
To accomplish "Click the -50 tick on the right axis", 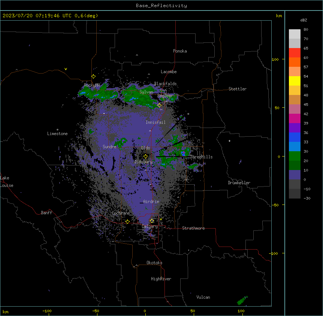I will 275,205.
